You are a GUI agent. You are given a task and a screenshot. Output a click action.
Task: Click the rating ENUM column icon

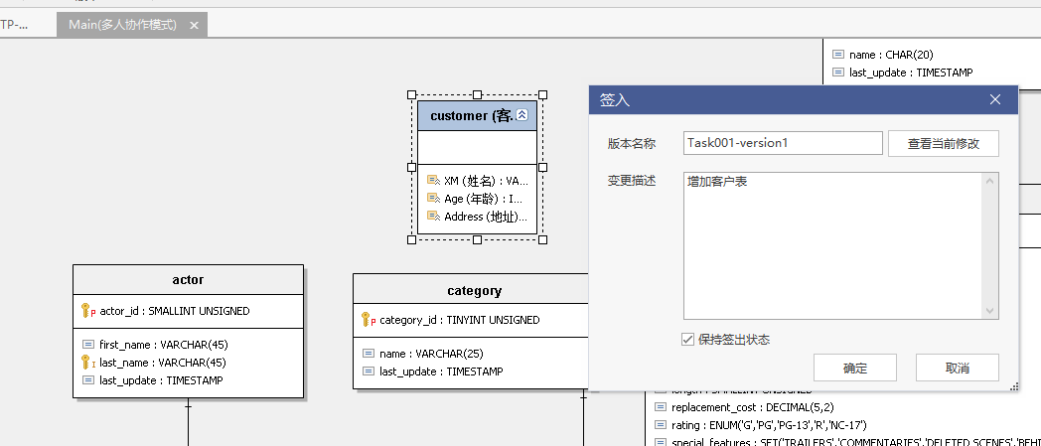coord(660,425)
